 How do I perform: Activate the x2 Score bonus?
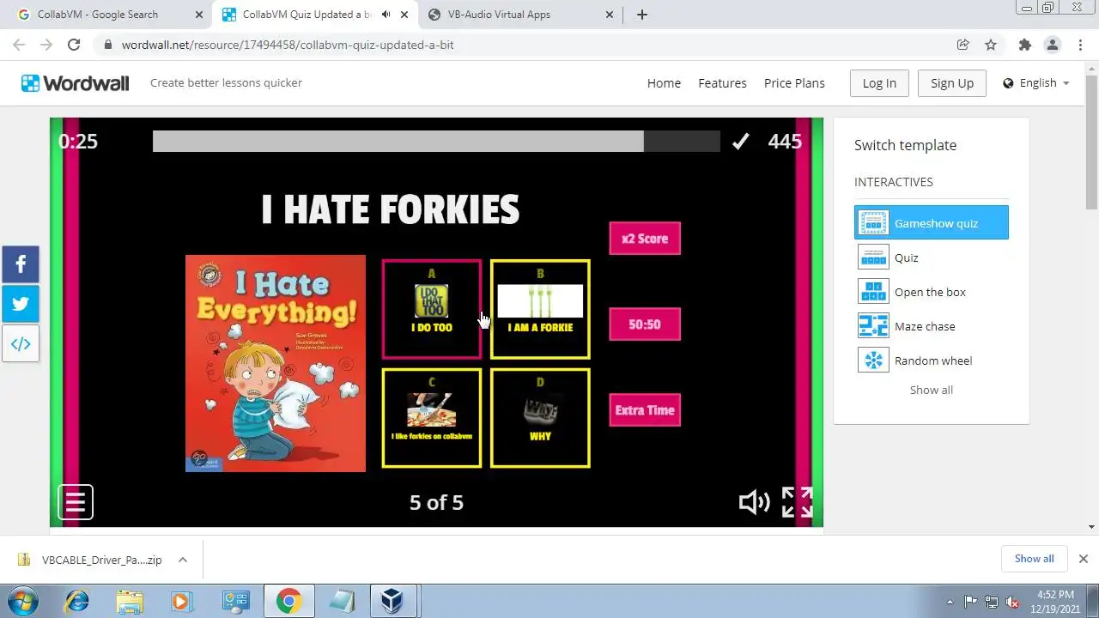pos(645,239)
